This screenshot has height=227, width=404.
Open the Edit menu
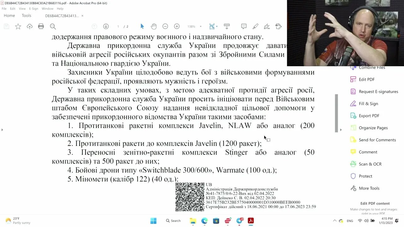point(13,9)
